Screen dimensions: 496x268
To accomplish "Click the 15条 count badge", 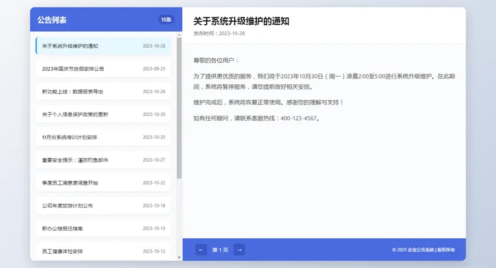I will coord(166,20).
